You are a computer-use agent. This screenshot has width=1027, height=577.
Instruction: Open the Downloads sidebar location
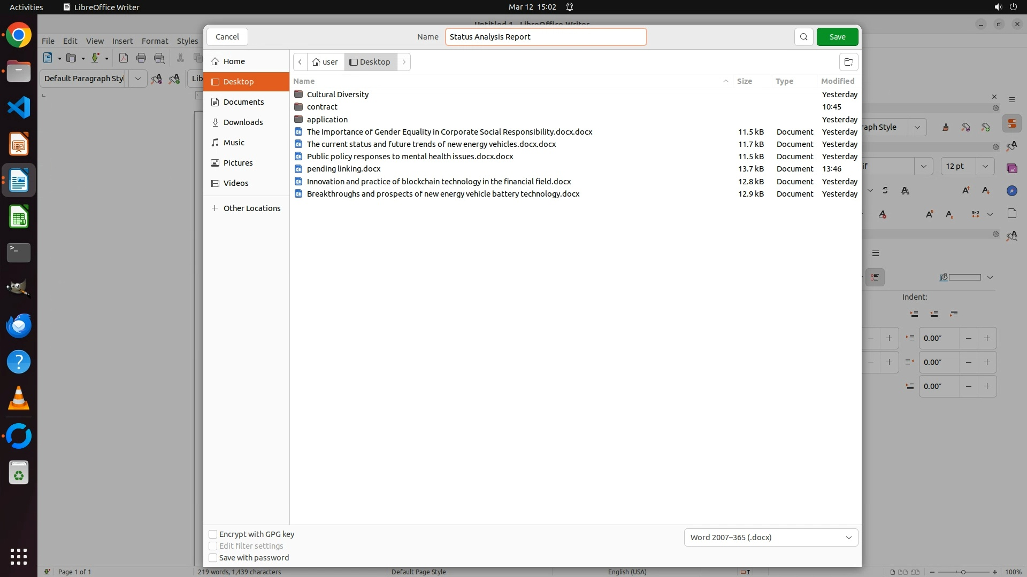(243, 122)
